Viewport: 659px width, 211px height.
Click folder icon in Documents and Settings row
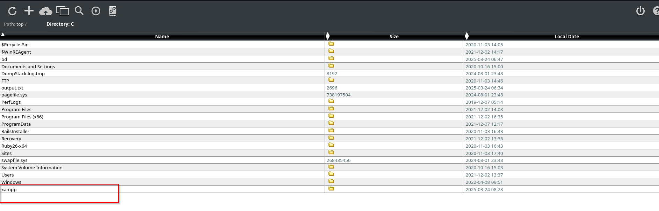click(331, 66)
